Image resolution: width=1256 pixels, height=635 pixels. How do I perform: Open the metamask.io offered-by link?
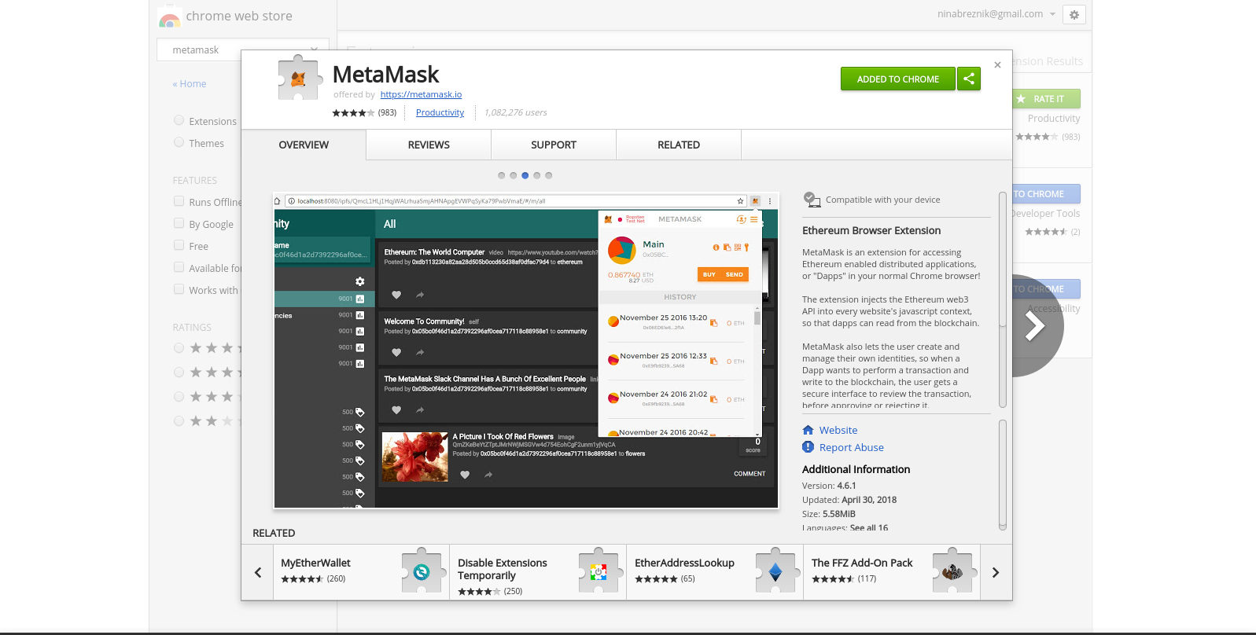421,94
